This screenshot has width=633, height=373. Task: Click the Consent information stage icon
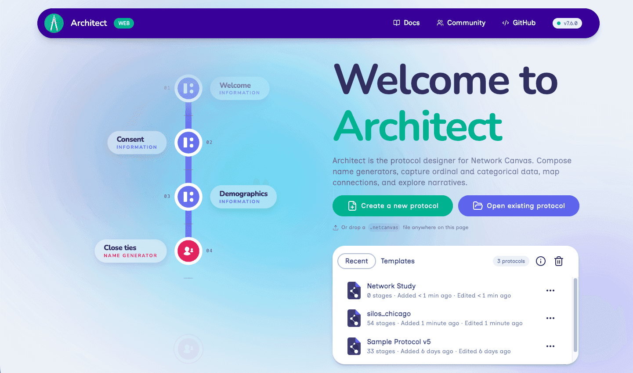coord(188,143)
